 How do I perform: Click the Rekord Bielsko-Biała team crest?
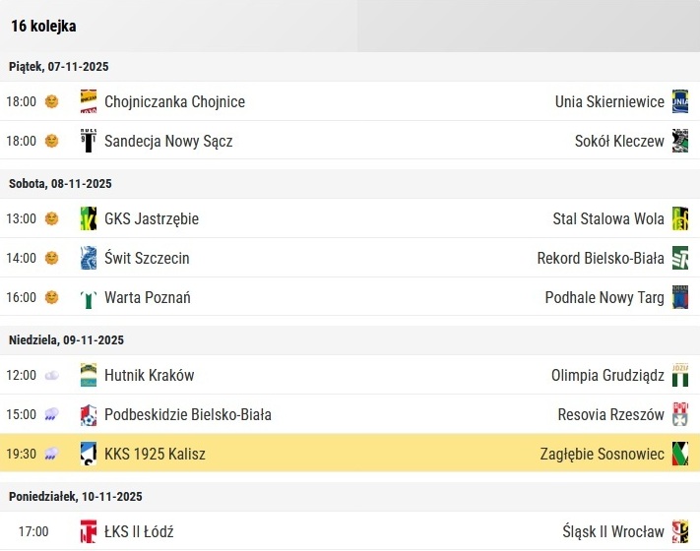pyautogui.click(x=680, y=258)
